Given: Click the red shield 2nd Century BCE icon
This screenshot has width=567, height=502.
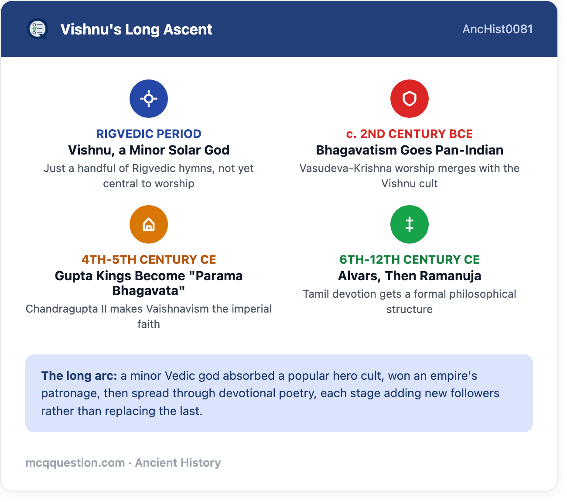Looking at the screenshot, I should [x=410, y=99].
